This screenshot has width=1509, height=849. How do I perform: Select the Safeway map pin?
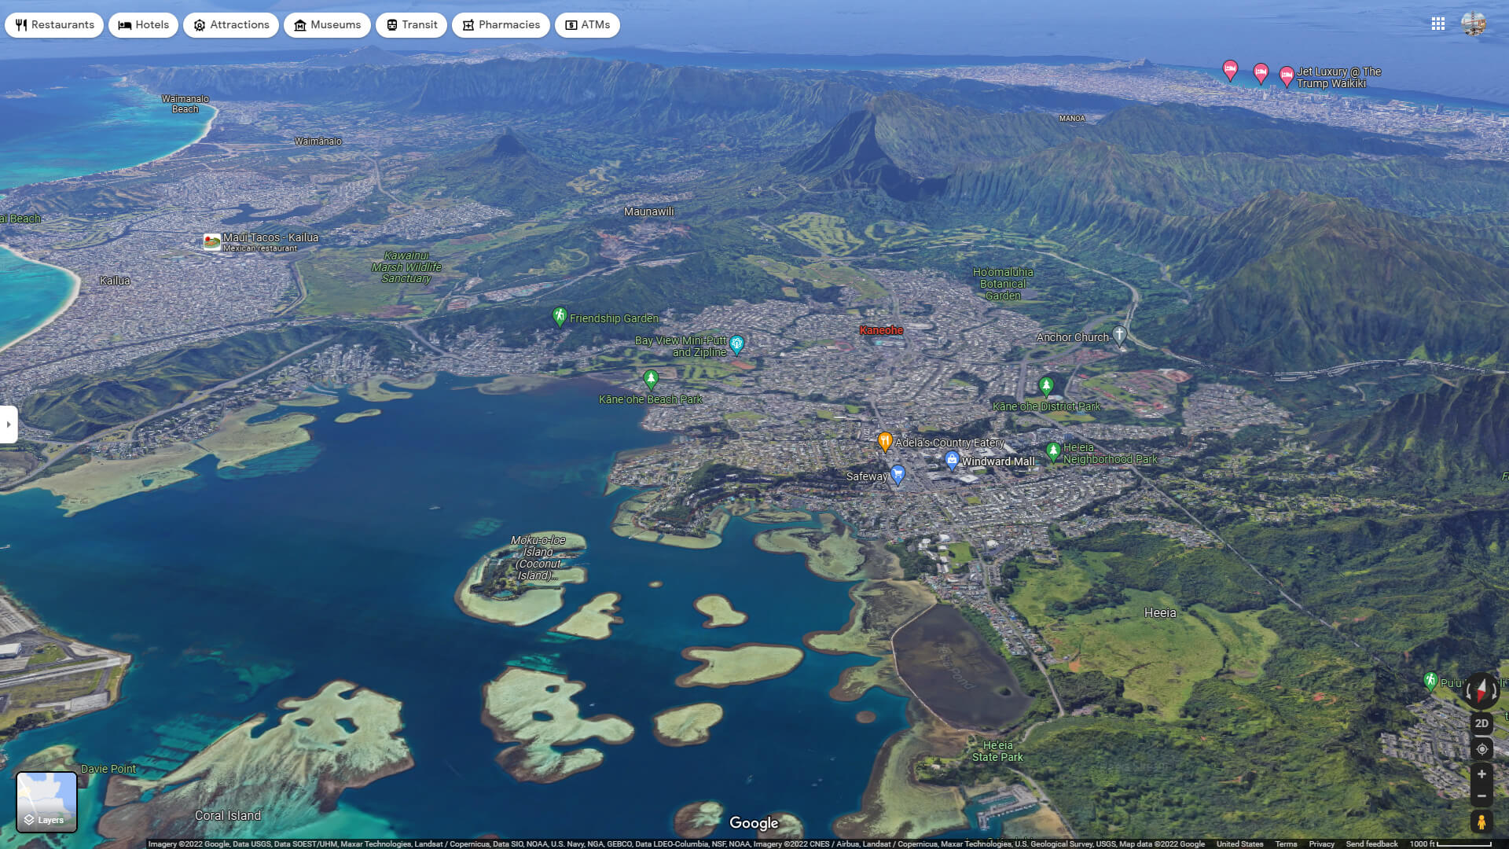tap(897, 475)
